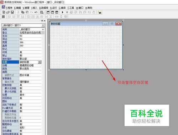Select the 背景音乐 property row

coord(22,79)
